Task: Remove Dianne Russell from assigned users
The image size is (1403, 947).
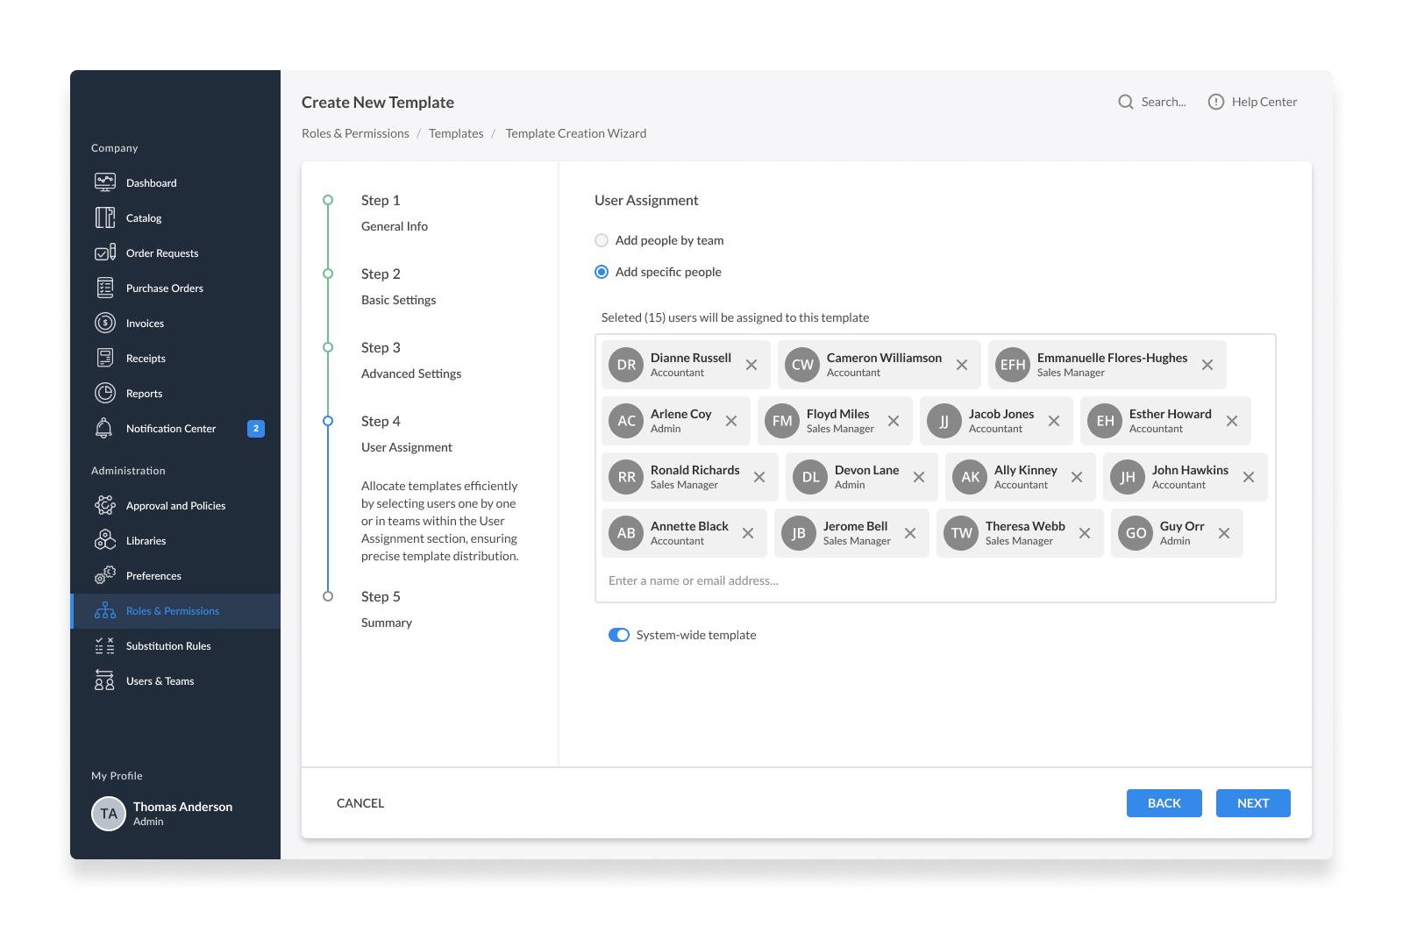Action: [751, 365]
